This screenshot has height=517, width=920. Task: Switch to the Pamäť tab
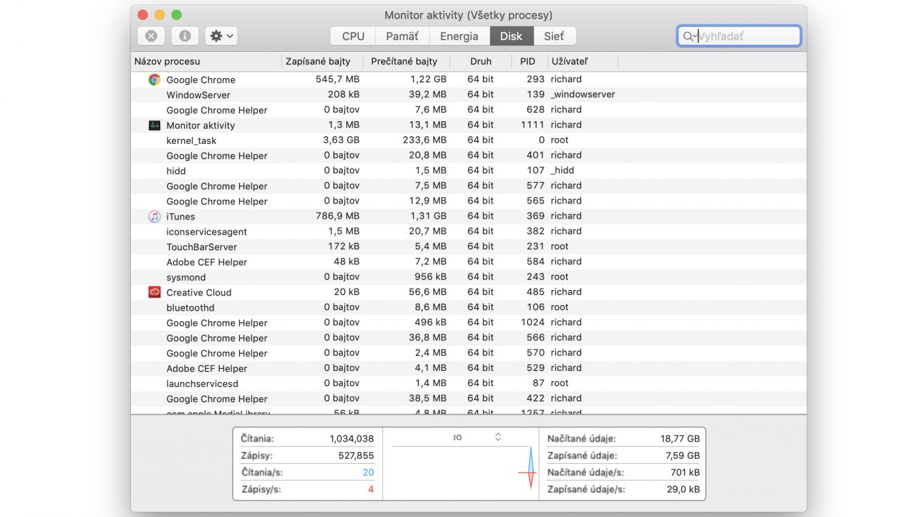(x=402, y=36)
